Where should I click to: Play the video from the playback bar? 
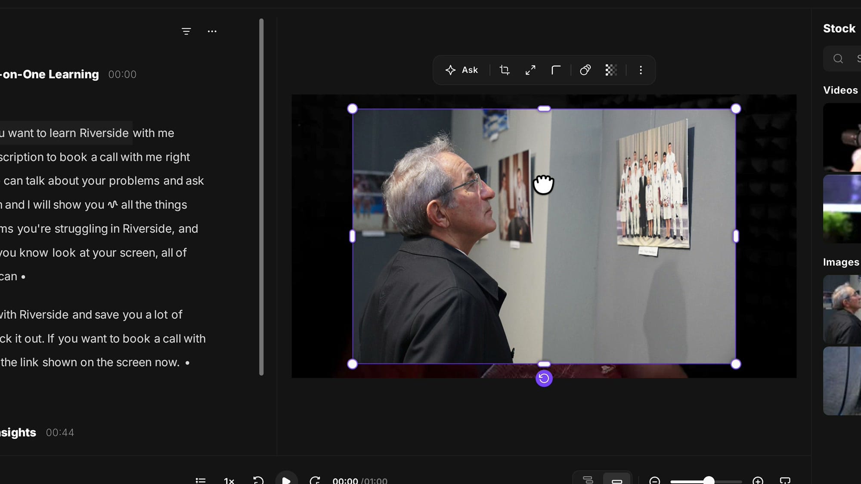pos(286,480)
